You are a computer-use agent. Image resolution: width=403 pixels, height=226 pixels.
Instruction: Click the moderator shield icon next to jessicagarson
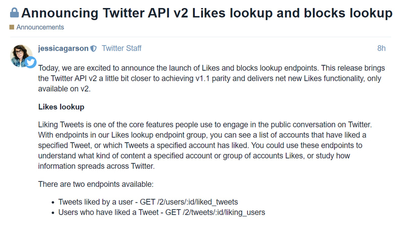pyautogui.click(x=93, y=49)
